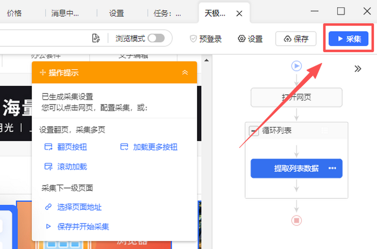The image size is (377, 249).
Task: Open the 消息中心 menu item
Action: tap(64, 13)
